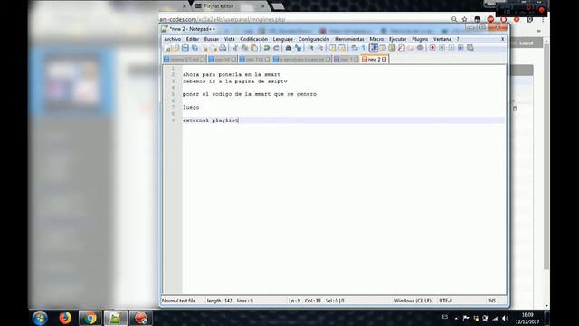579x326 pixels.
Task: Click the line 'ahora para ponerla en la smart'
Action: point(232,74)
